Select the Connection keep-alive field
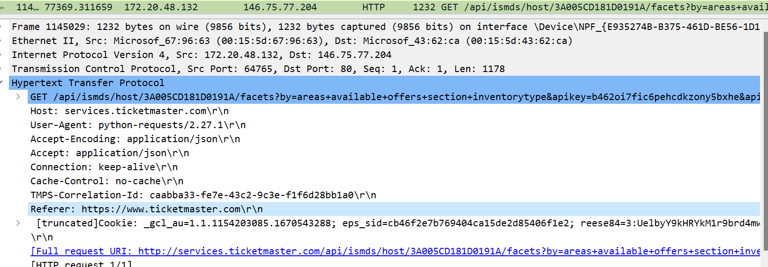This screenshot has height=267, width=768. 104,167
